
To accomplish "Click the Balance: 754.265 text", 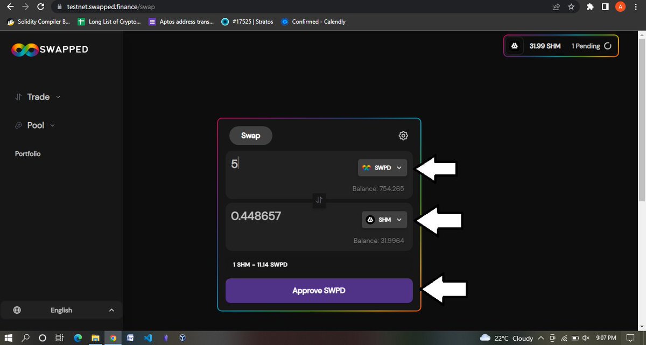I will (x=378, y=189).
